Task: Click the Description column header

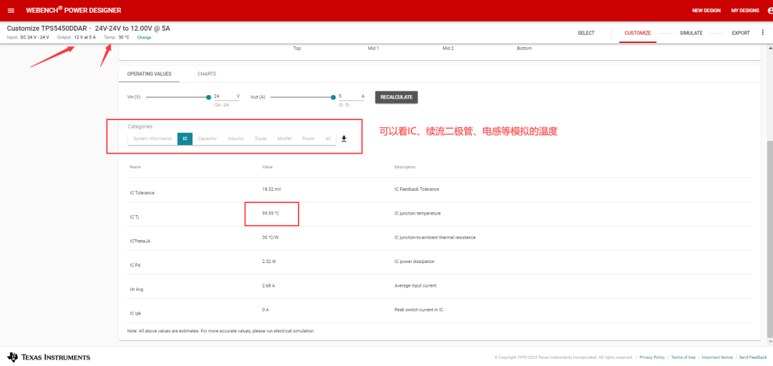Action: 404,167
